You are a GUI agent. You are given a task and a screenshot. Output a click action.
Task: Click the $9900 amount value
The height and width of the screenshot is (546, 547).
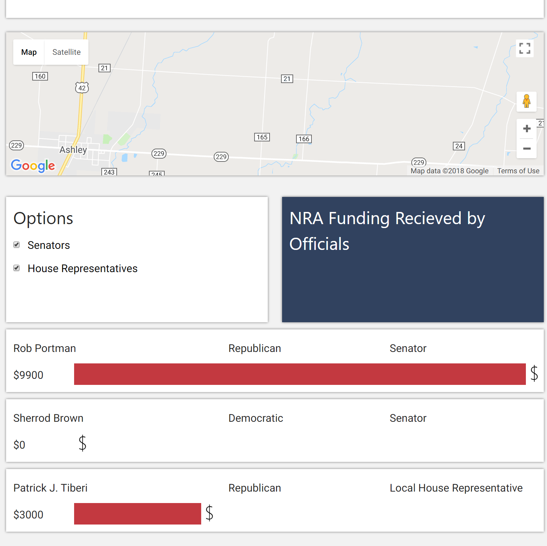(28, 375)
